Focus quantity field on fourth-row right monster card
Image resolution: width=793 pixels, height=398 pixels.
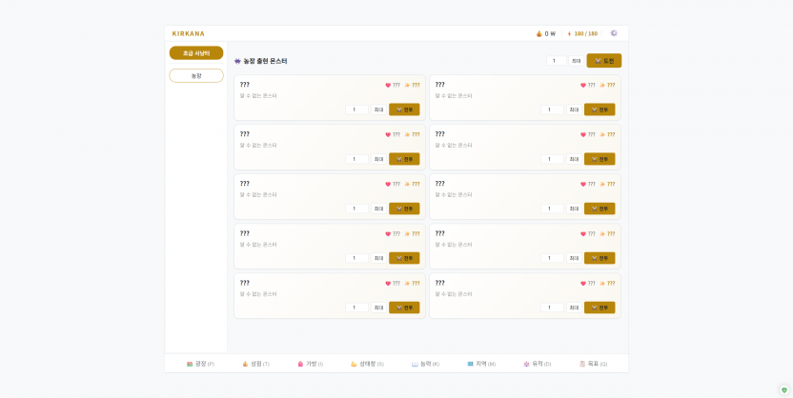pyautogui.click(x=552, y=258)
